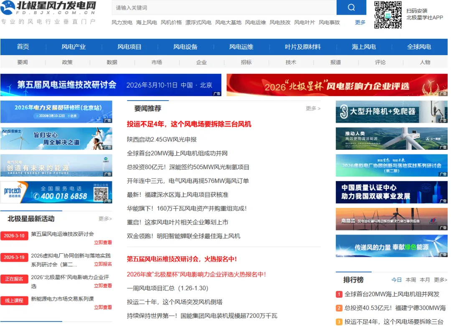Open the 2026北极星杯风电影响力企业评选 red banner
This screenshot has width=451, height=326.
pos(337,85)
